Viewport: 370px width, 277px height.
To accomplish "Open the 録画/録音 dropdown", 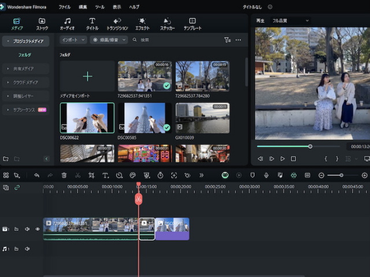I will coord(109,40).
